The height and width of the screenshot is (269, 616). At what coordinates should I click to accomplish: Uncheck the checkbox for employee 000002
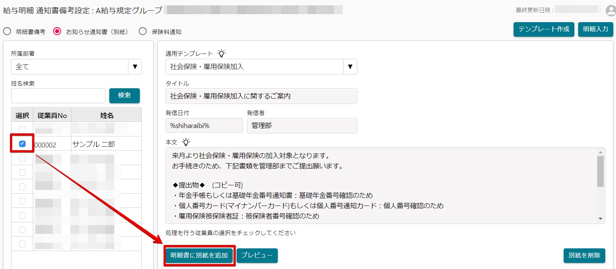(22, 144)
